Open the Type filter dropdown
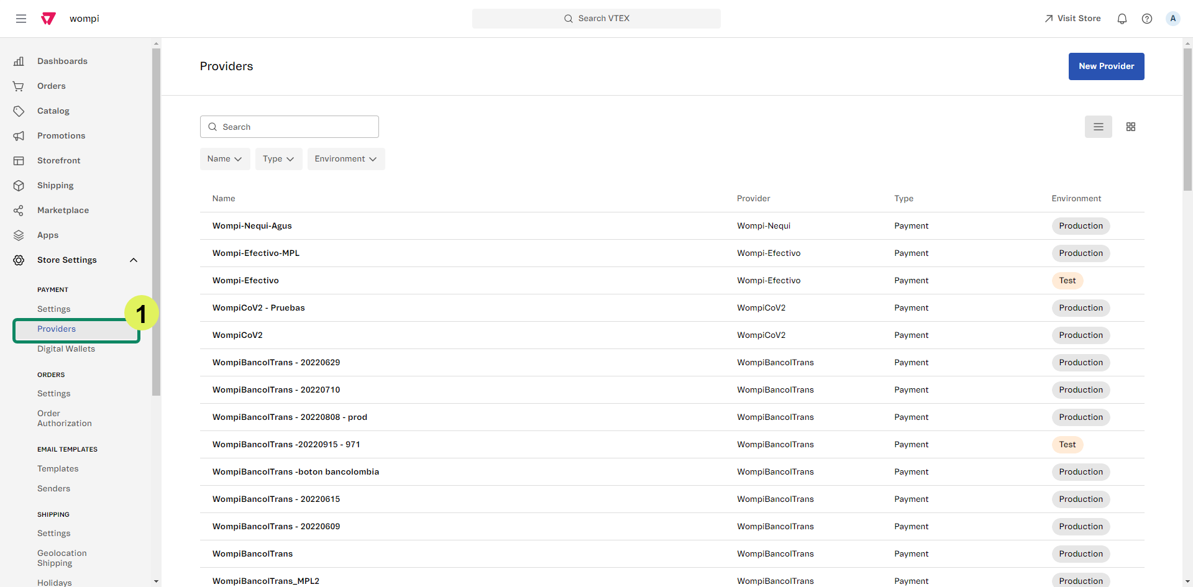Viewport: 1193px width, 587px height. point(278,159)
